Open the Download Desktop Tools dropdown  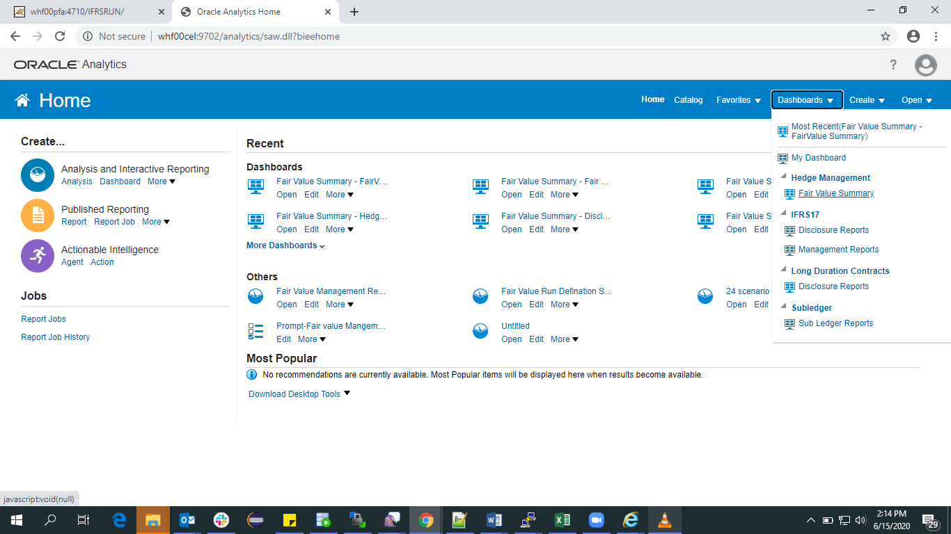(x=299, y=394)
